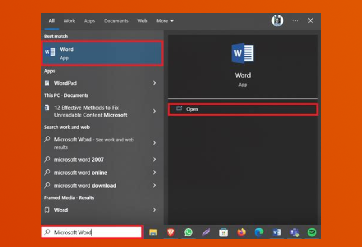Switch to the Documents search tab
The image size is (362, 247).
pyautogui.click(x=116, y=21)
